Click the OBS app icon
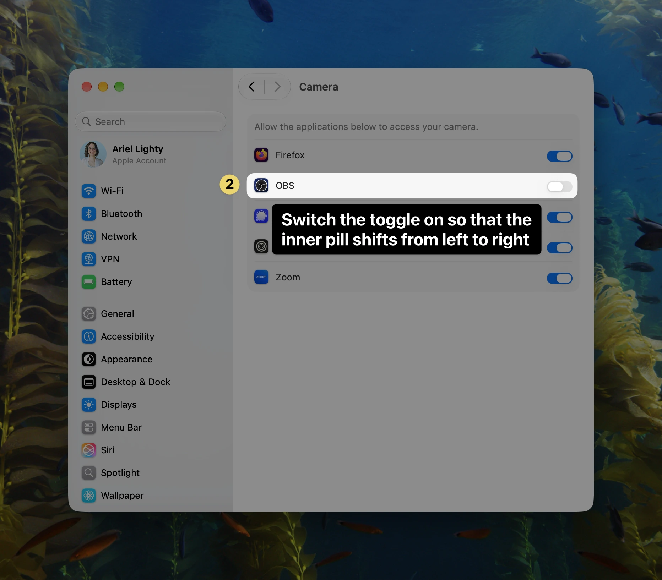The image size is (662, 580). [261, 185]
